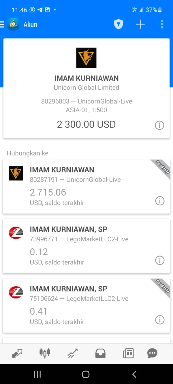This screenshot has height=384, width=173.
Task: Open the News tab with newspaper icon
Action: point(128,353)
